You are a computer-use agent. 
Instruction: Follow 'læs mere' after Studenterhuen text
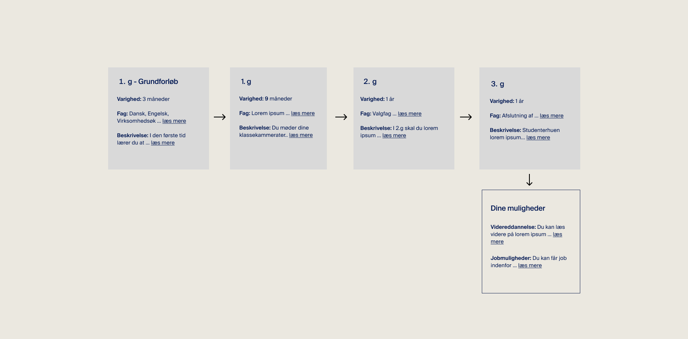[x=538, y=138]
